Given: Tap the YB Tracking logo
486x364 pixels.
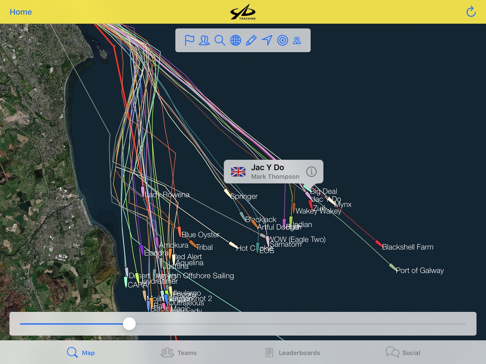Looking at the screenshot, I should (243, 12).
